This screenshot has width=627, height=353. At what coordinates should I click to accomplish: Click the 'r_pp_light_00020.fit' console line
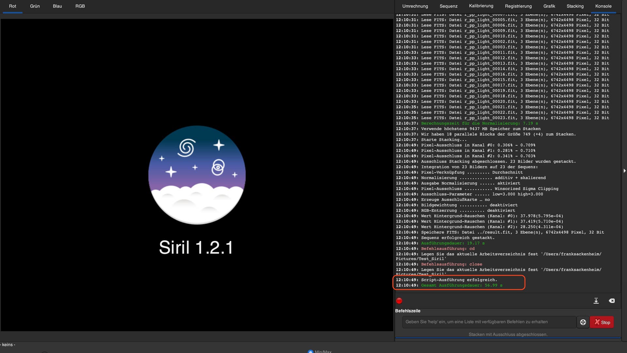coord(502,102)
